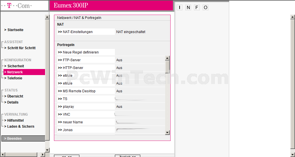Open the Übersicht status page
Screen dimensions: 295x157
(x=14, y=96)
